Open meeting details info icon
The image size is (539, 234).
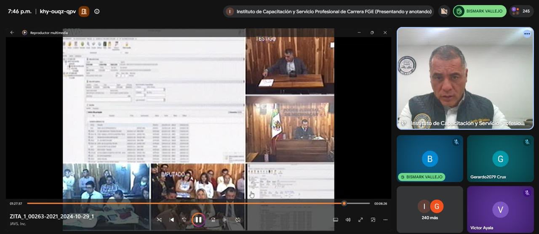[x=97, y=11]
